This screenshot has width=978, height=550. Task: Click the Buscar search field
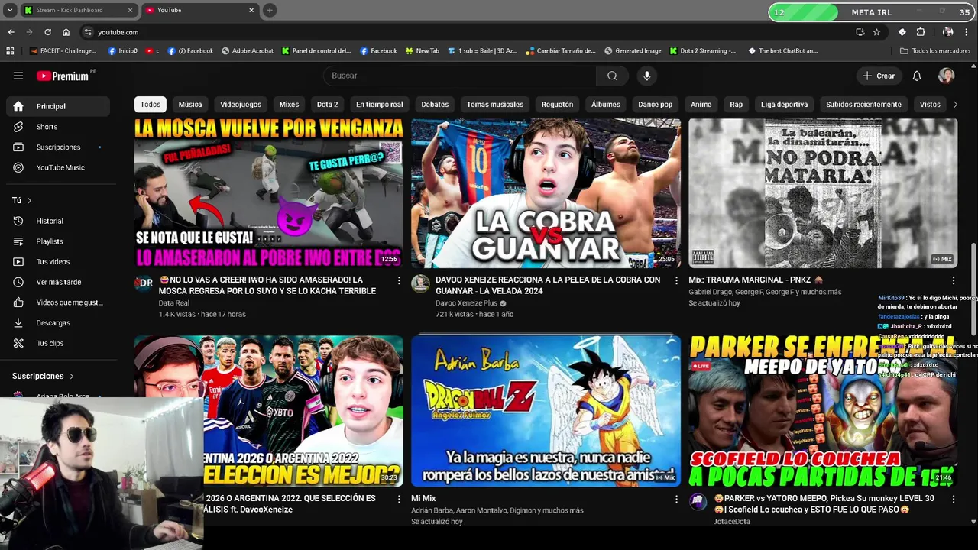(461, 76)
